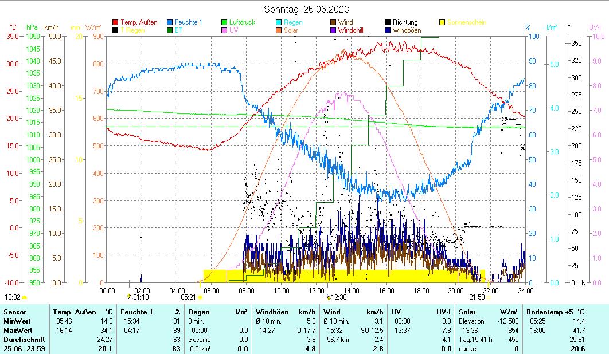Click the sunrise icon next to 05:21
The width and height of the screenshot is (609, 354).
point(200,297)
